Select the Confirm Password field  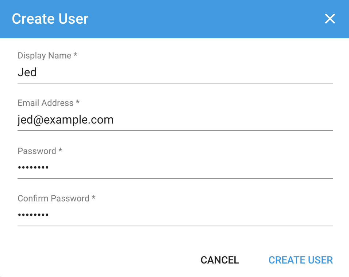(x=146, y=214)
